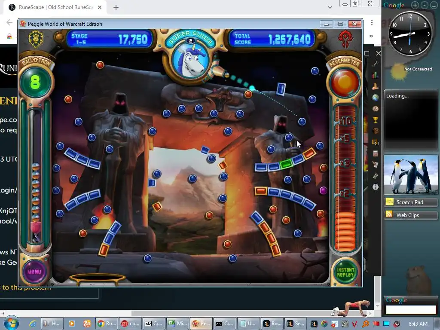This screenshot has width=440, height=330.
Task: Click the Loading feed gadget panel
Action: point(411,121)
